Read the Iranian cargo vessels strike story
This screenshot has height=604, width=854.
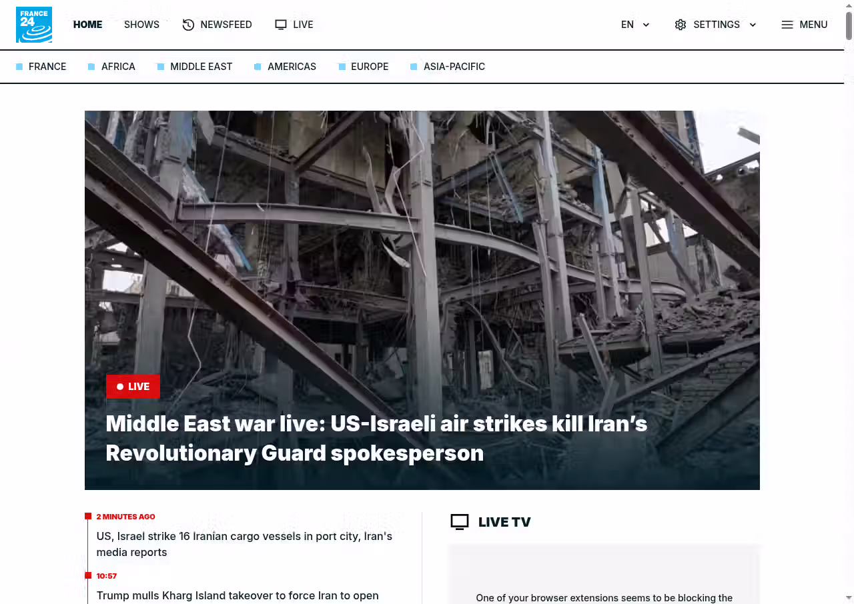pyautogui.click(x=244, y=544)
